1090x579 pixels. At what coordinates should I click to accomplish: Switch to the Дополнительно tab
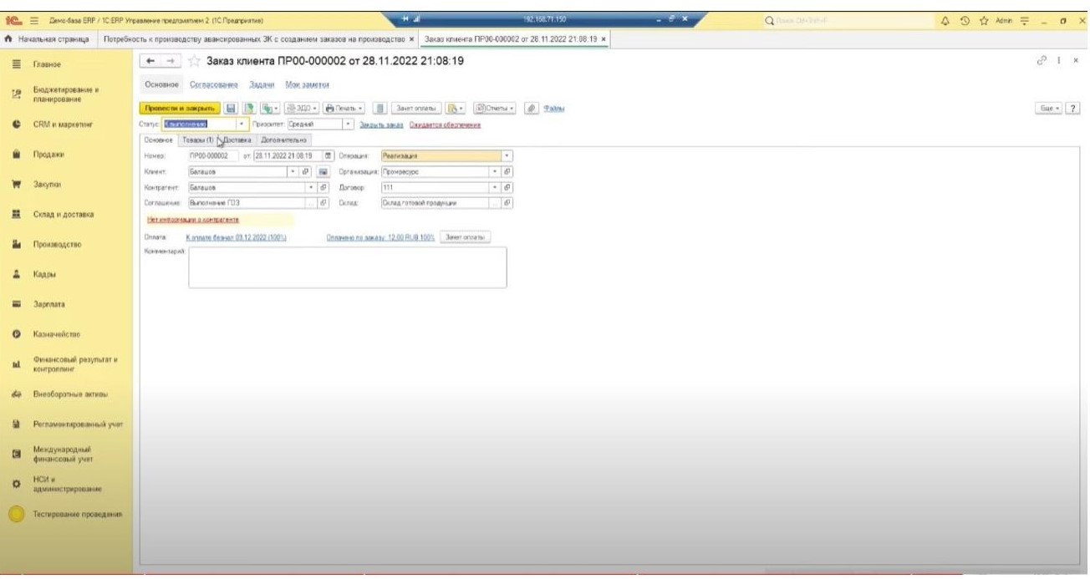[x=284, y=140]
